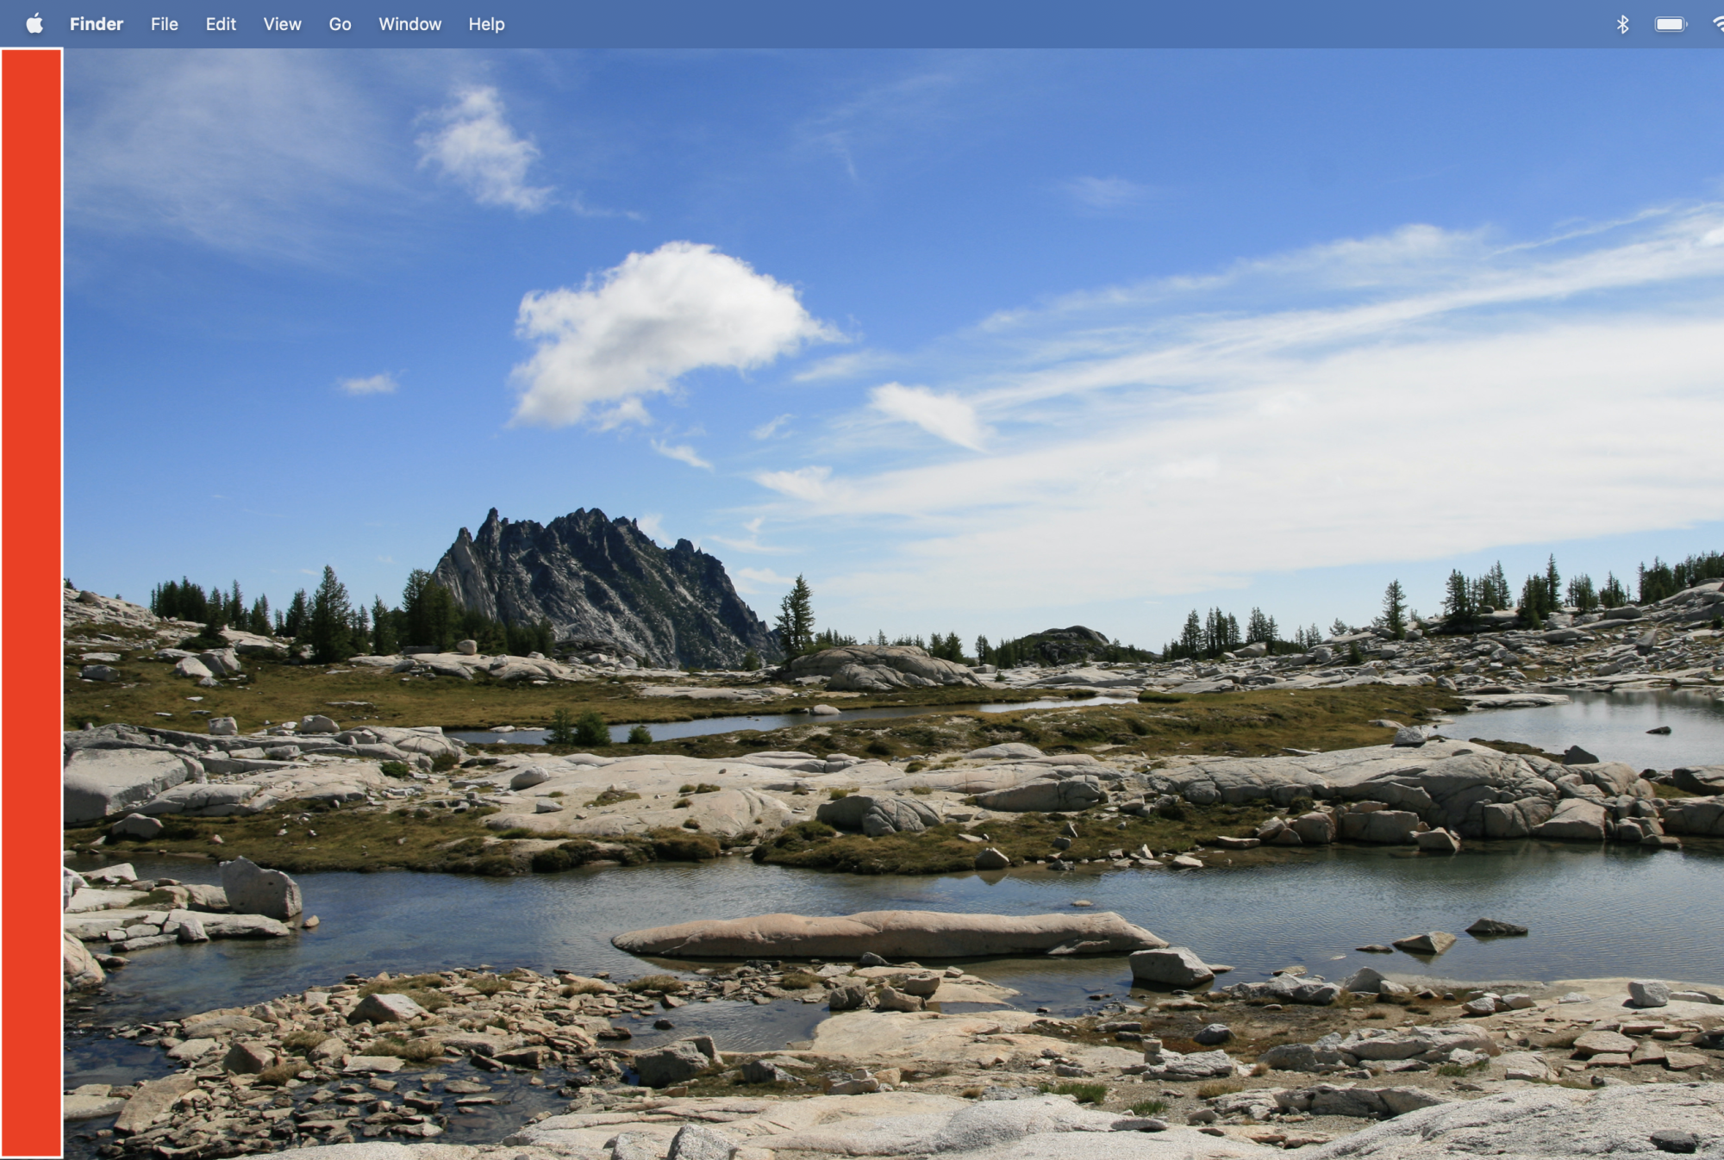Open the Window menu
Screen dimensions: 1724x1160
(409, 24)
